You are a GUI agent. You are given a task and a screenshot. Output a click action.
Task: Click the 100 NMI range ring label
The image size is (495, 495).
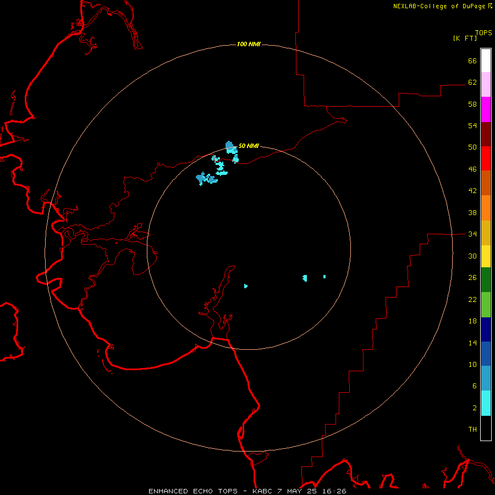point(249,44)
